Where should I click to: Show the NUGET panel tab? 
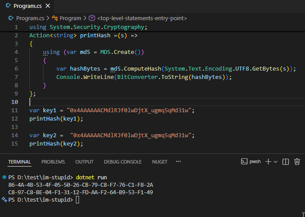[159, 162]
